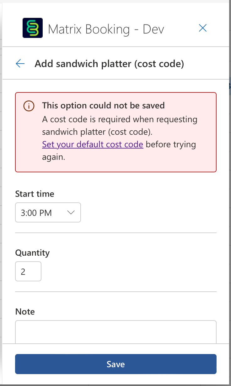Click the info icon in error alert

[x=29, y=106]
